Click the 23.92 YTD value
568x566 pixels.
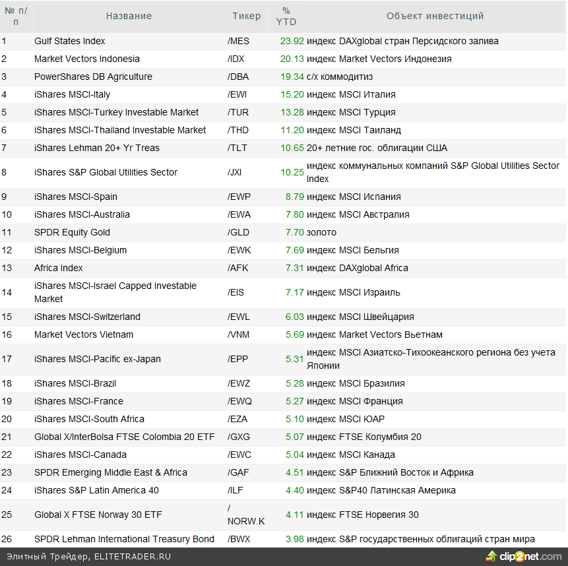click(x=292, y=41)
